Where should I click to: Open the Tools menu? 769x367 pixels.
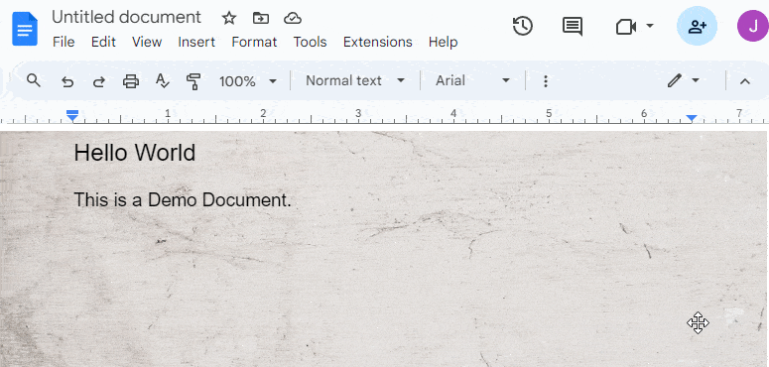click(310, 42)
